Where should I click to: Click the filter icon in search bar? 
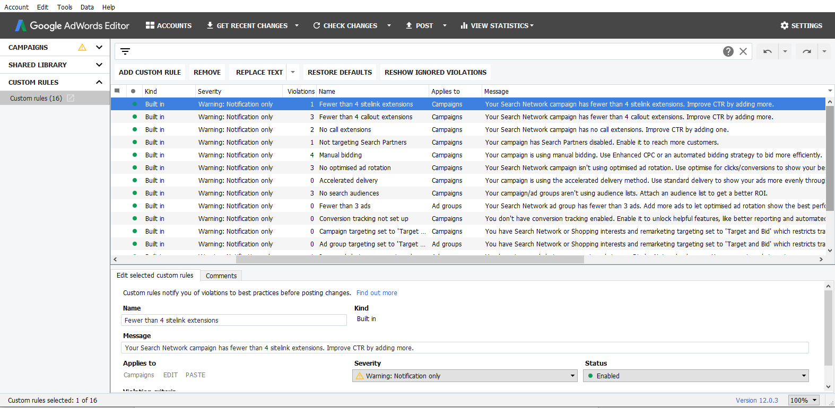click(x=125, y=51)
